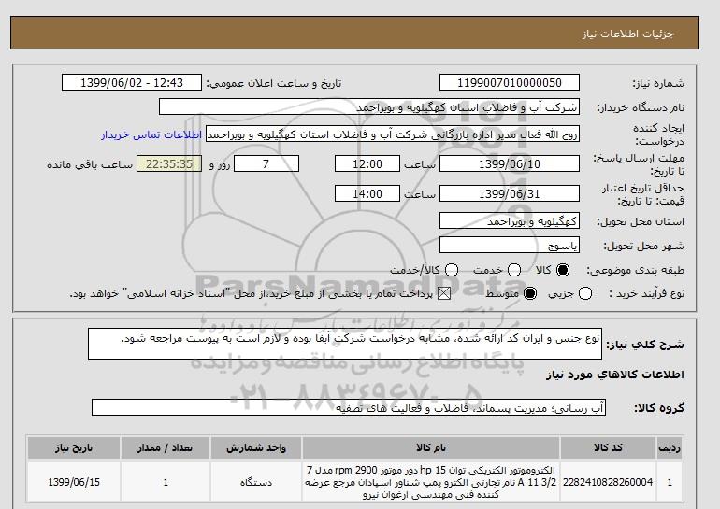This screenshot has width=720, height=509.
Task: Click the price validity date 1399/06/31
Action: click(x=510, y=193)
